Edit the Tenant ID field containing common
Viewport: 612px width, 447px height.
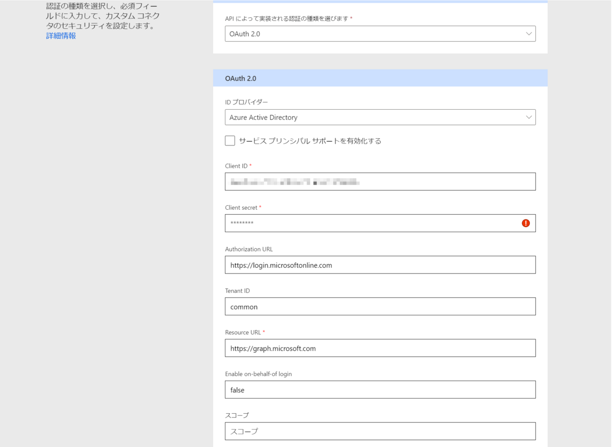point(380,306)
